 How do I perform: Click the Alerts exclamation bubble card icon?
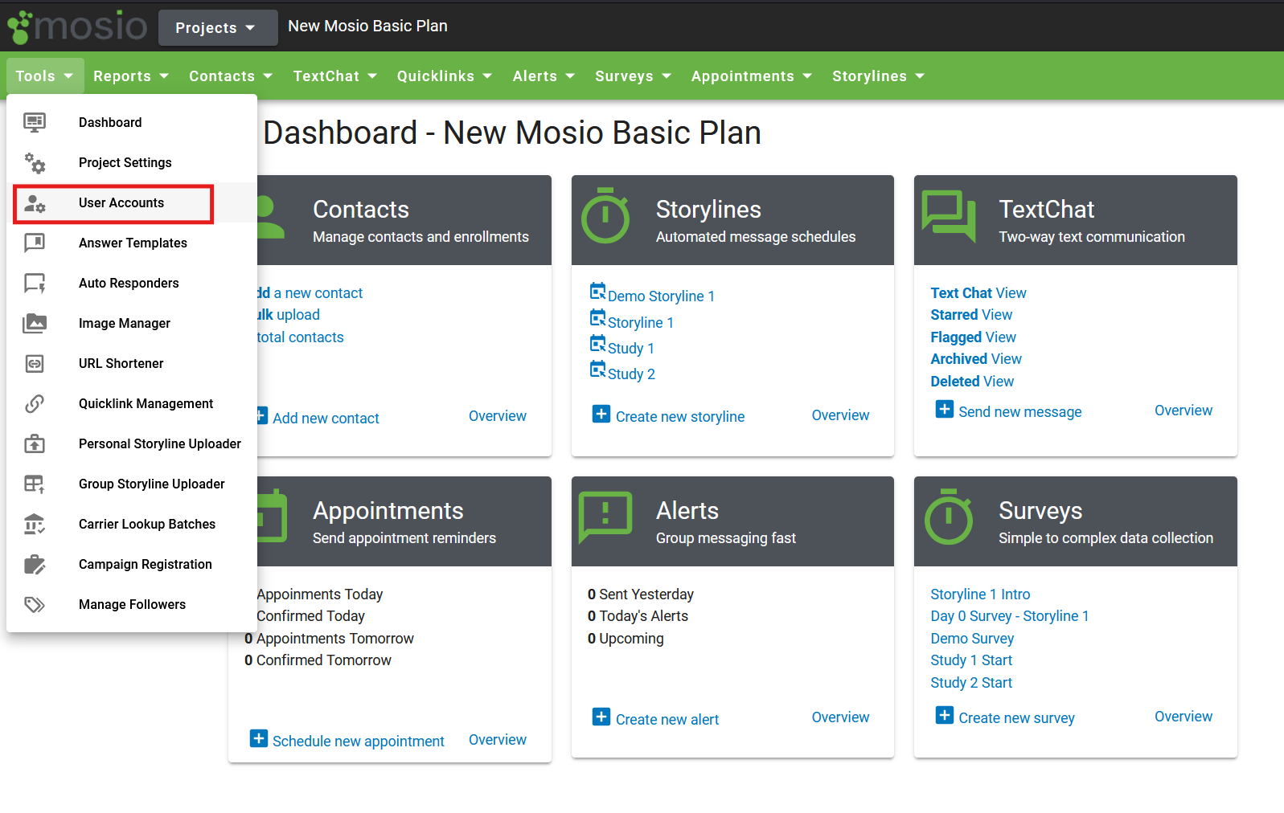tap(605, 517)
